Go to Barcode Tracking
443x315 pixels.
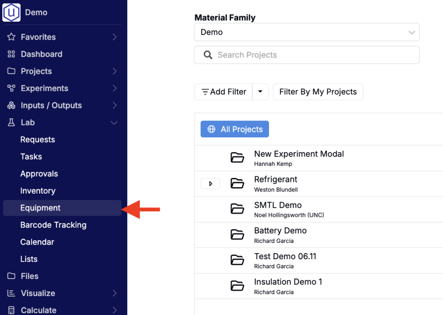click(x=53, y=225)
